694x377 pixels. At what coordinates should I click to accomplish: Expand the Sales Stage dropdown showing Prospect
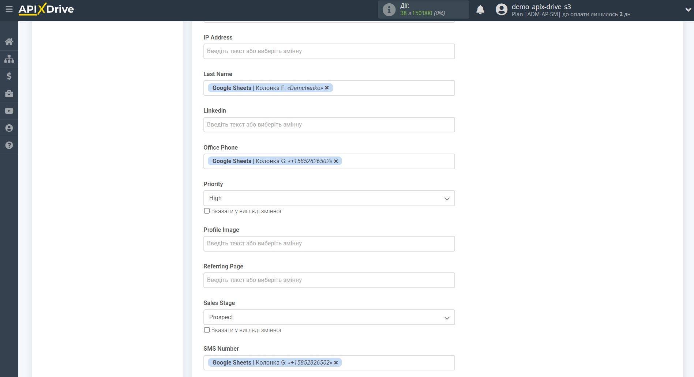point(329,317)
